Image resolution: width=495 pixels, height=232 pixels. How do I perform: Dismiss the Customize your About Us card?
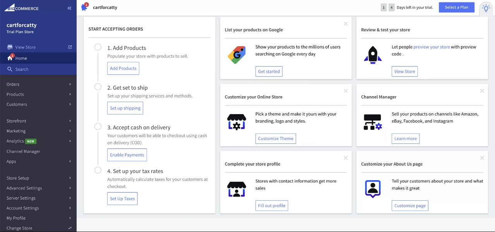tap(482, 158)
